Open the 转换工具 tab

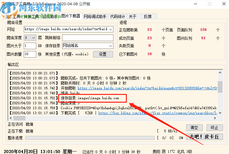point(31,16)
